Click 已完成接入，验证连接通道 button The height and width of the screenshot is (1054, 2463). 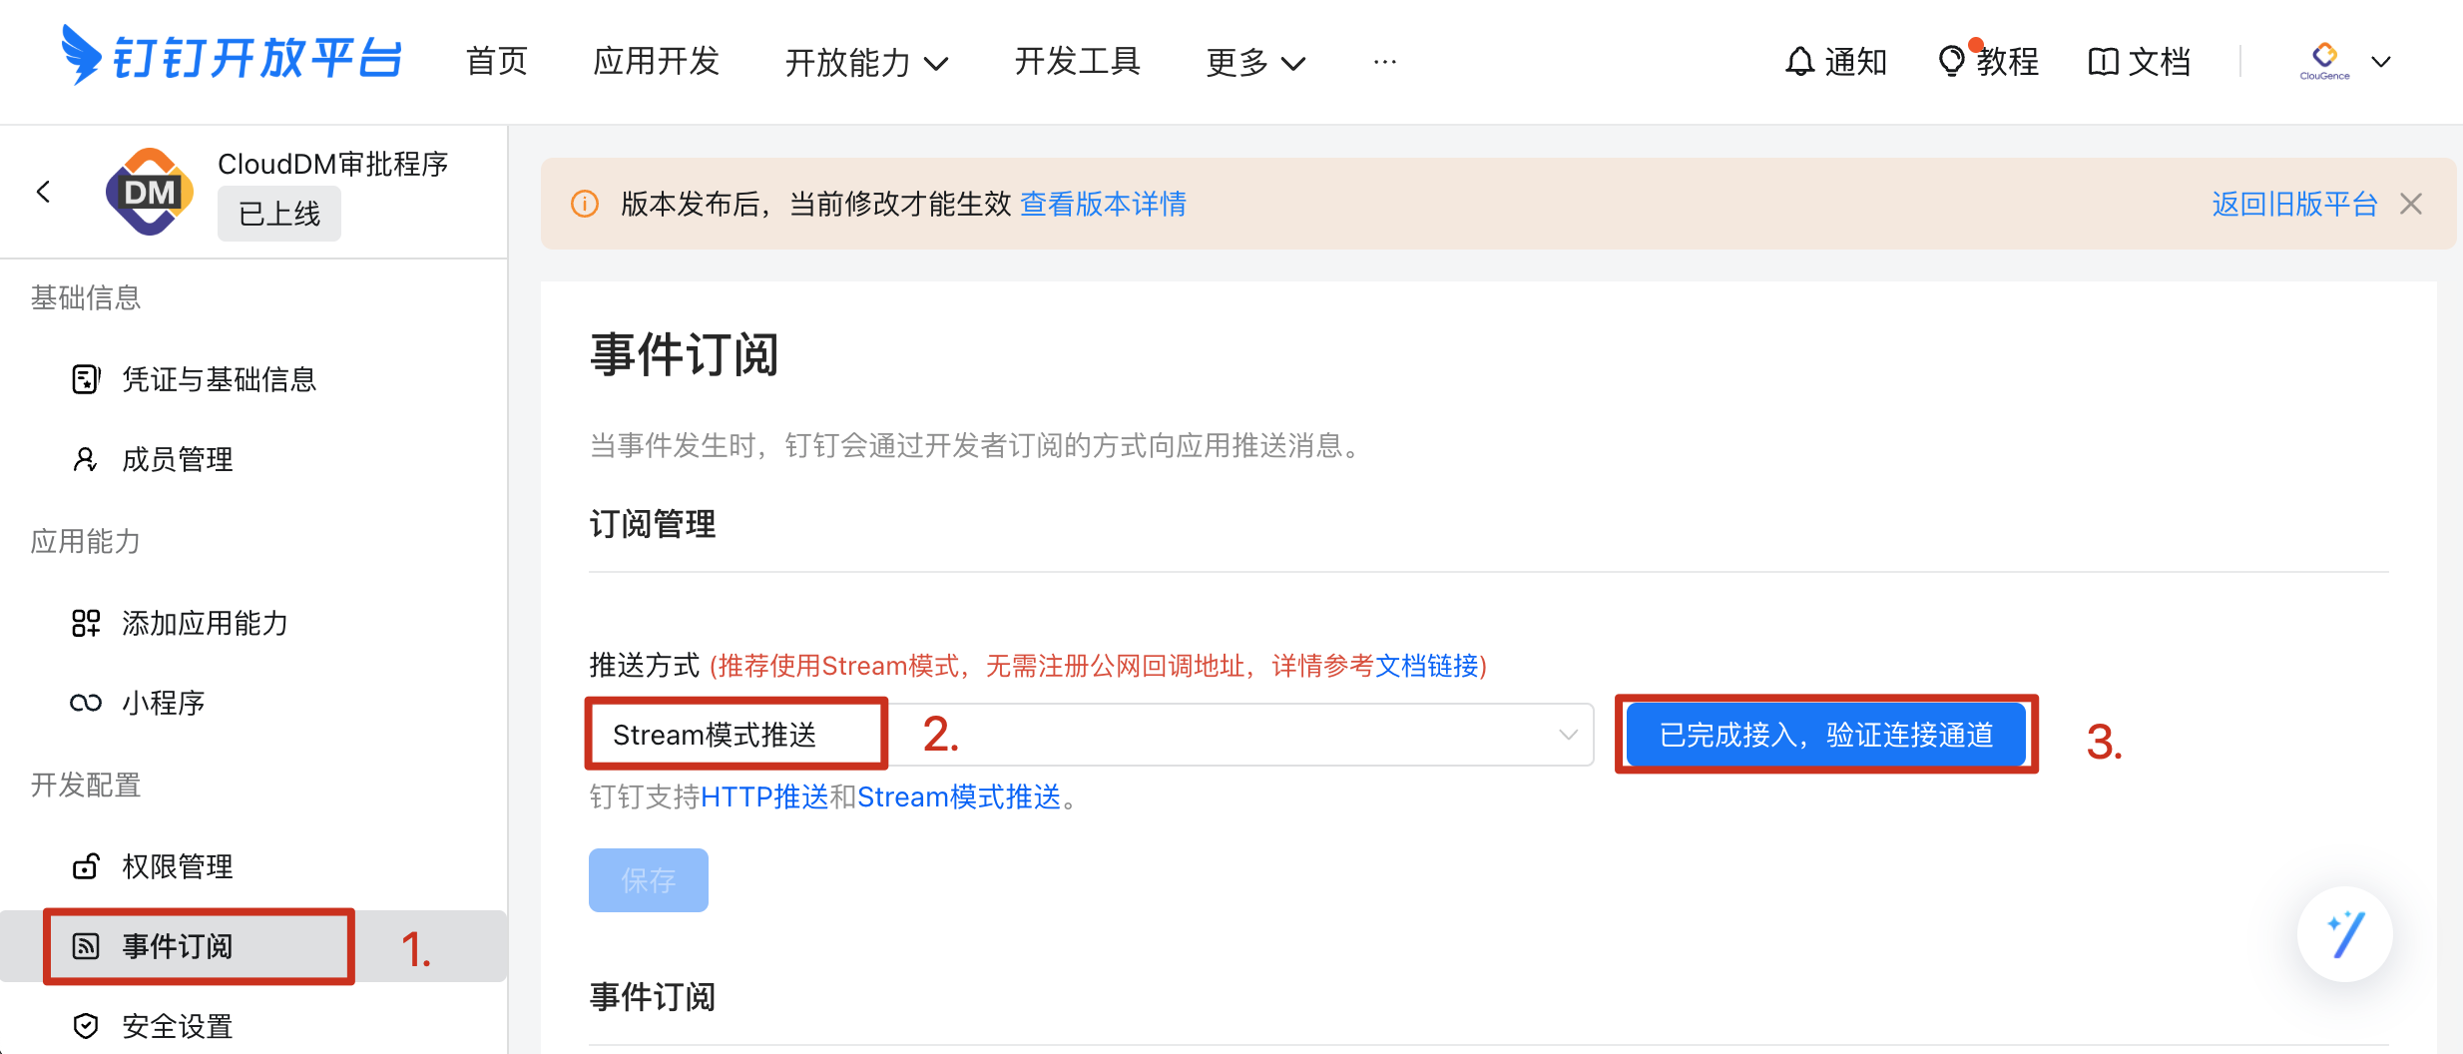(1825, 735)
